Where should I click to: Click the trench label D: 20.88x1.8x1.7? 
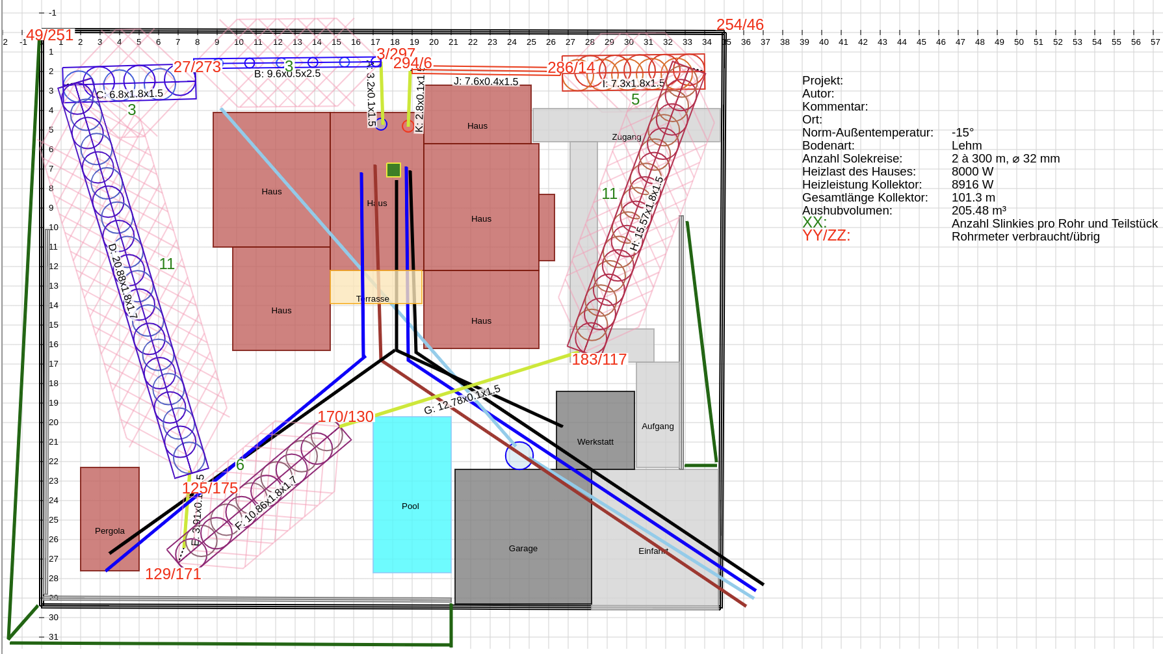(x=123, y=281)
